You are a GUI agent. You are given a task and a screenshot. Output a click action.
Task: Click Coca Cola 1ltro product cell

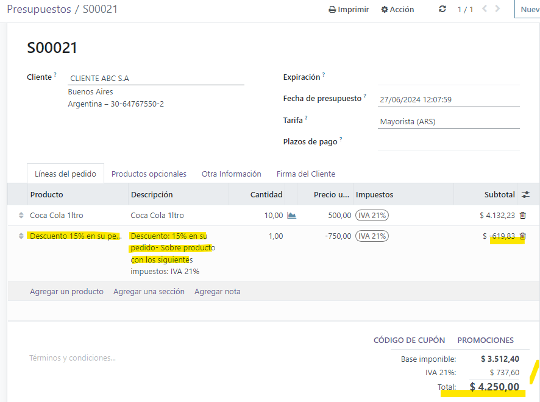pyautogui.click(x=57, y=216)
